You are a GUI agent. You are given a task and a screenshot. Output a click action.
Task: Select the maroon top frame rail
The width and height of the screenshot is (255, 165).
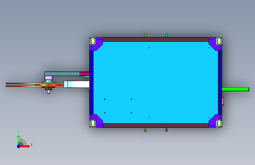tap(156, 40)
